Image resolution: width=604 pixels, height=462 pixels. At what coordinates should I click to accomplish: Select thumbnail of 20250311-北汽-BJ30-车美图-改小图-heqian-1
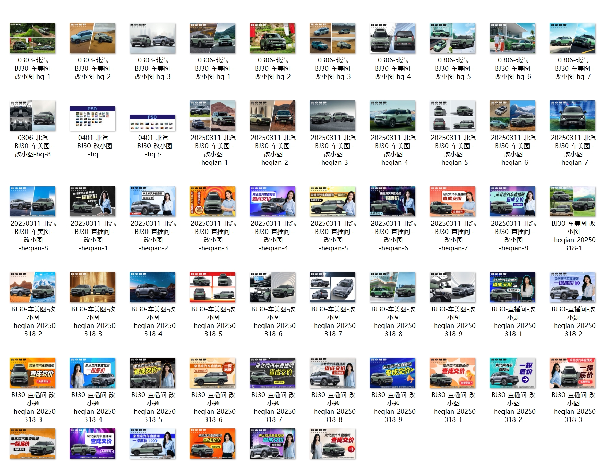click(212, 116)
